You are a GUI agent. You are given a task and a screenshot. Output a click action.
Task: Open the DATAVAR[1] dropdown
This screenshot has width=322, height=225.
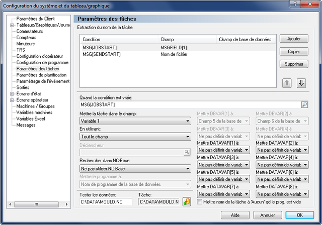[x=223, y=150]
